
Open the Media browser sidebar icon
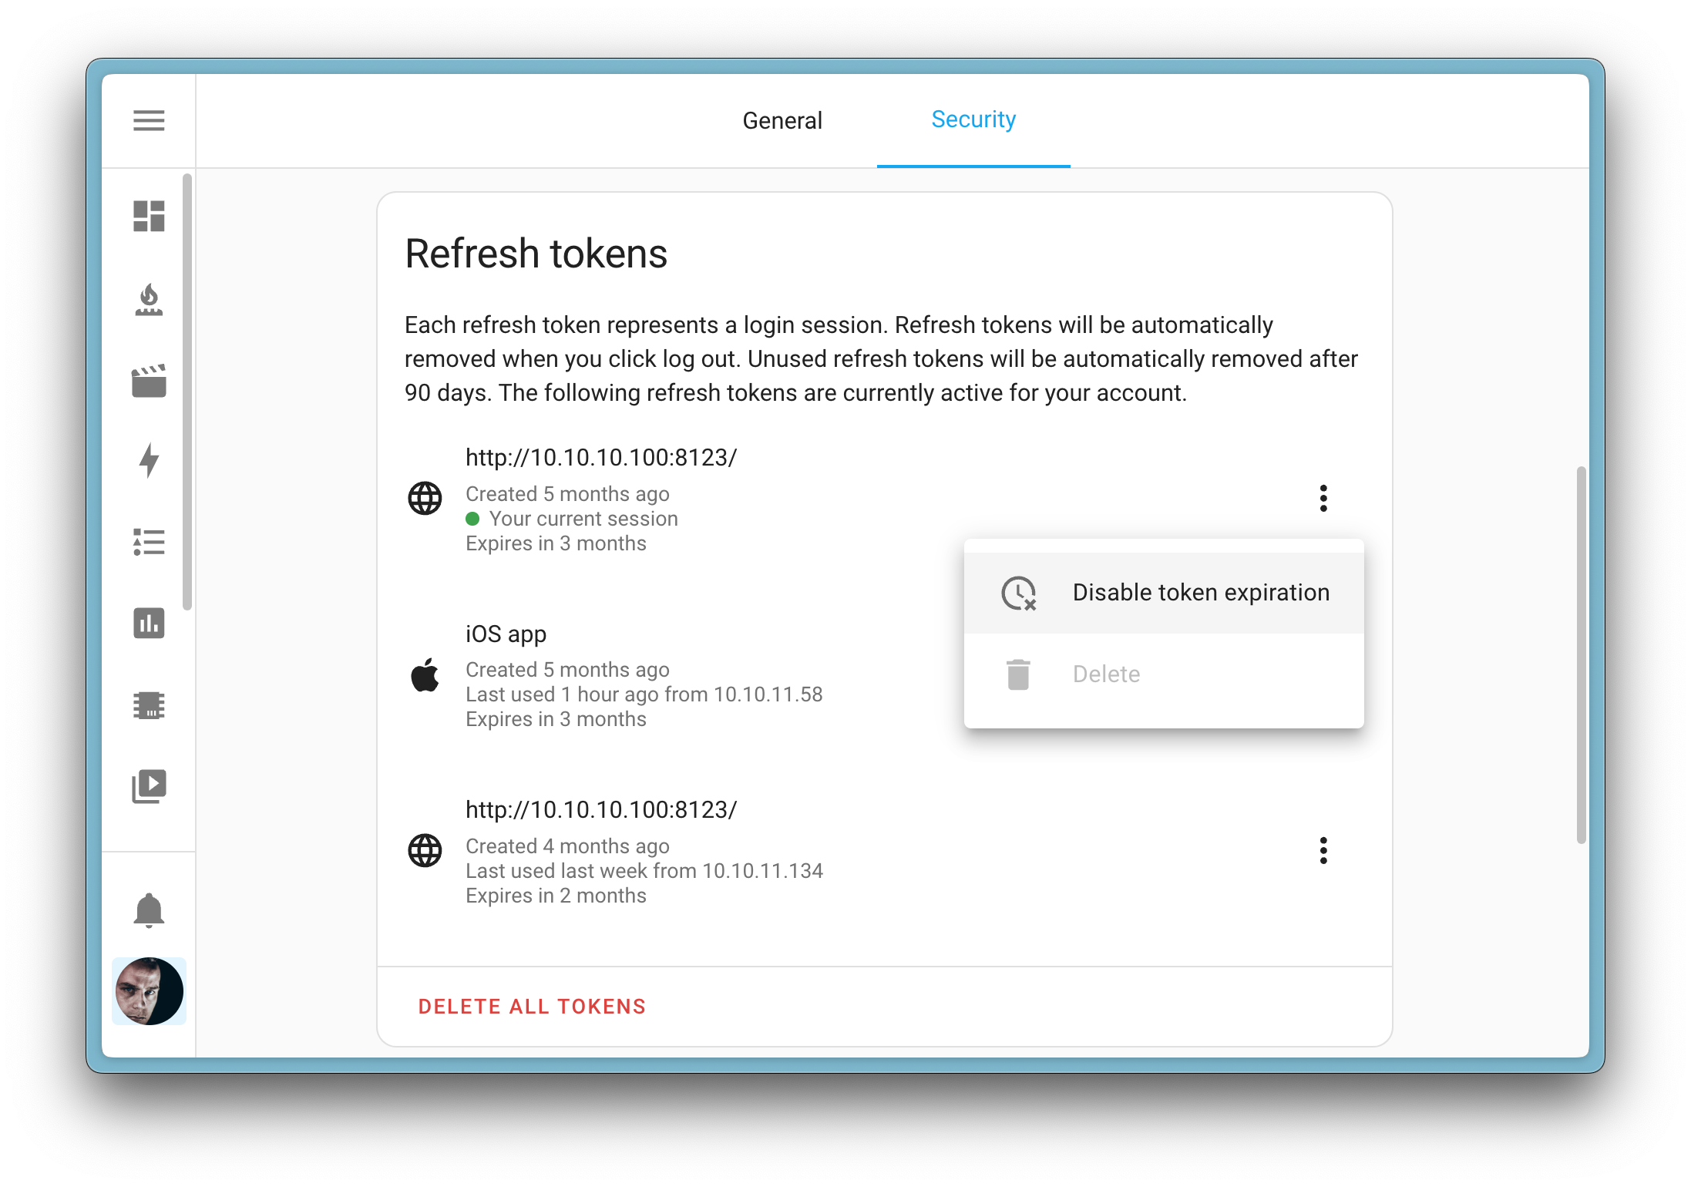tap(149, 785)
